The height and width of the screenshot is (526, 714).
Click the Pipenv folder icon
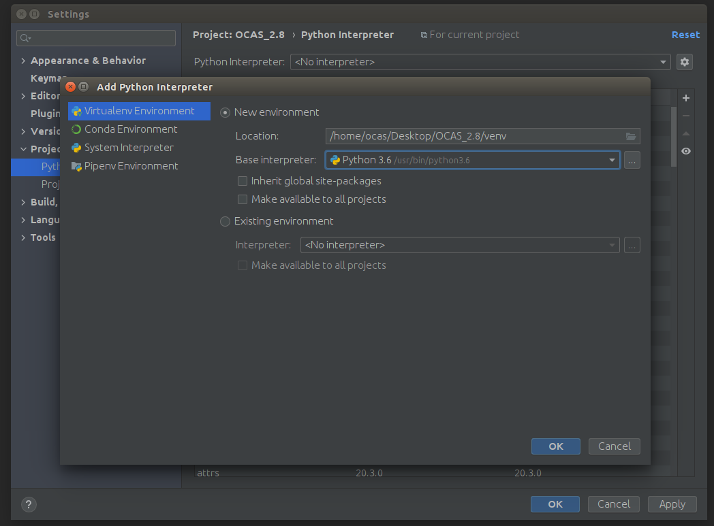click(76, 167)
